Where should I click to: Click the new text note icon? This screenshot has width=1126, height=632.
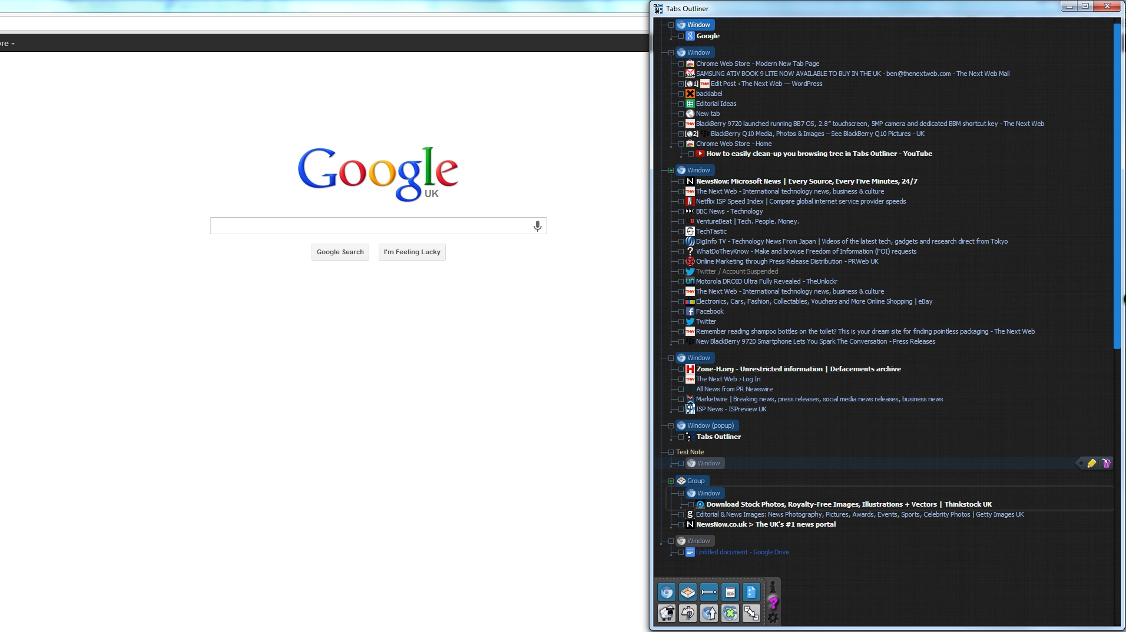point(730,593)
